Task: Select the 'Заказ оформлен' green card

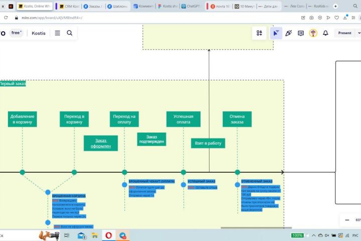Action: (x=101, y=143)
